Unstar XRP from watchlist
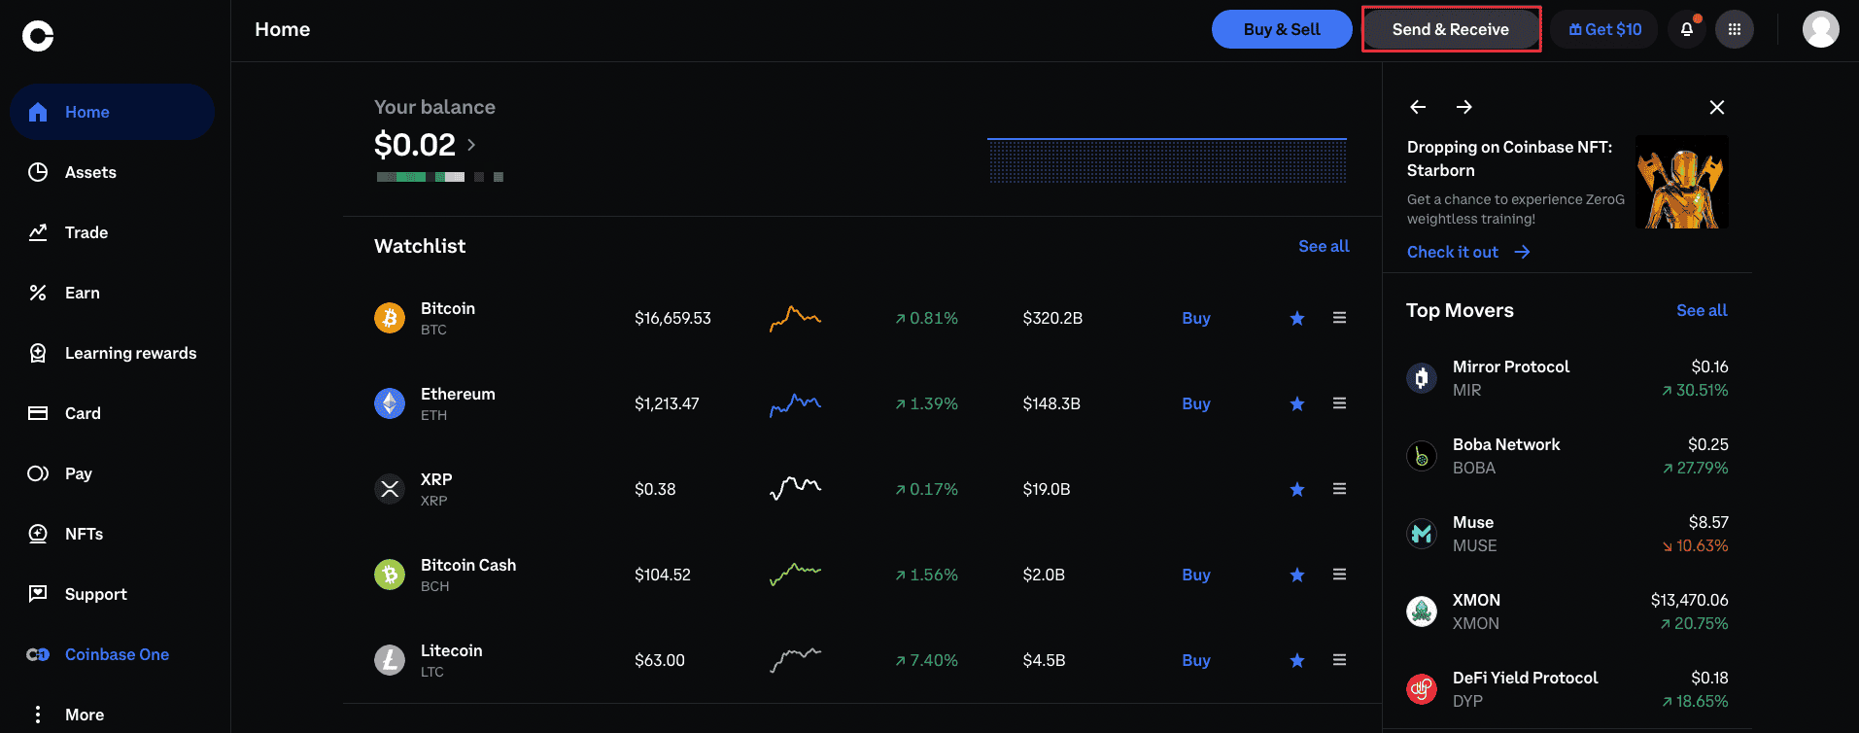Screen dimensions: 1859x733 coord(1297,489)
